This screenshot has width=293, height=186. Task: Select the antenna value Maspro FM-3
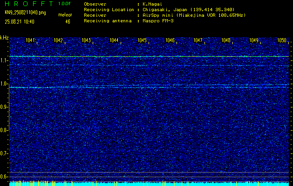pos(158,21)
